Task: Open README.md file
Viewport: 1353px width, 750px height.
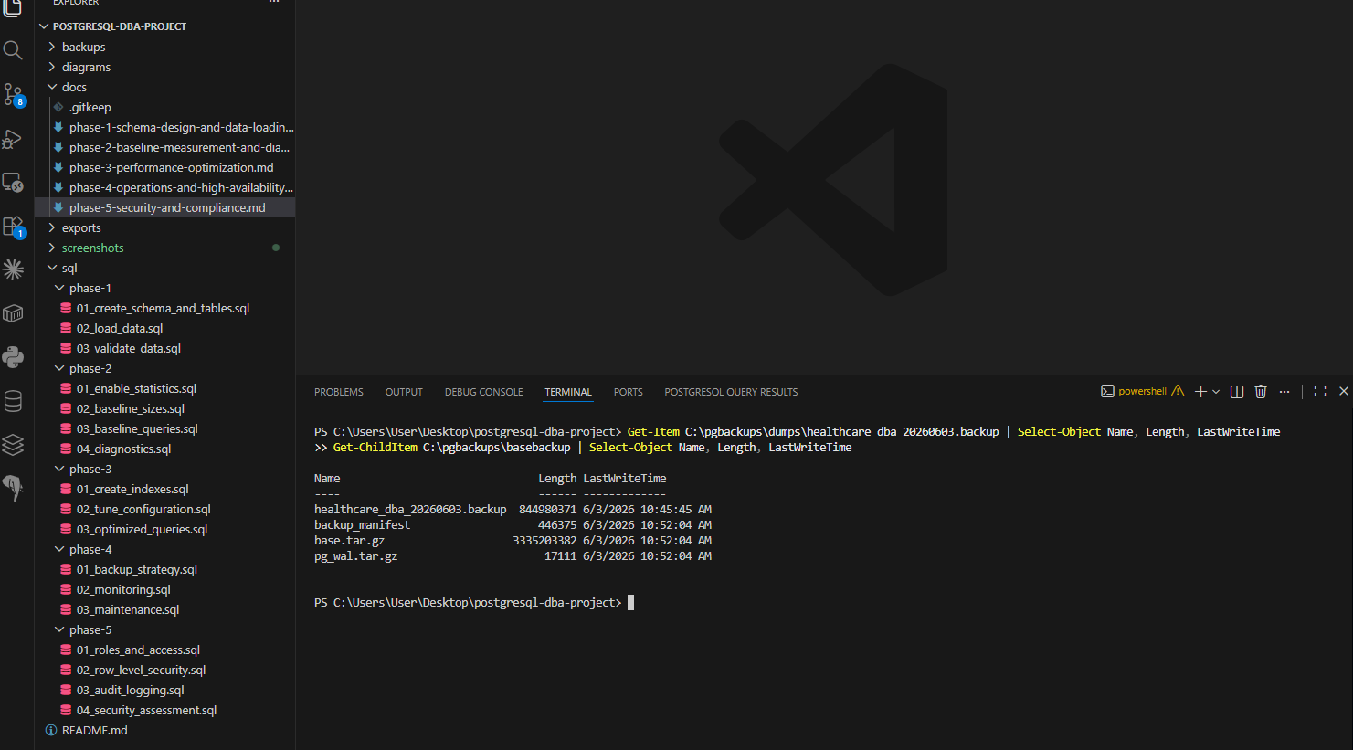Action: click(164, 730)
